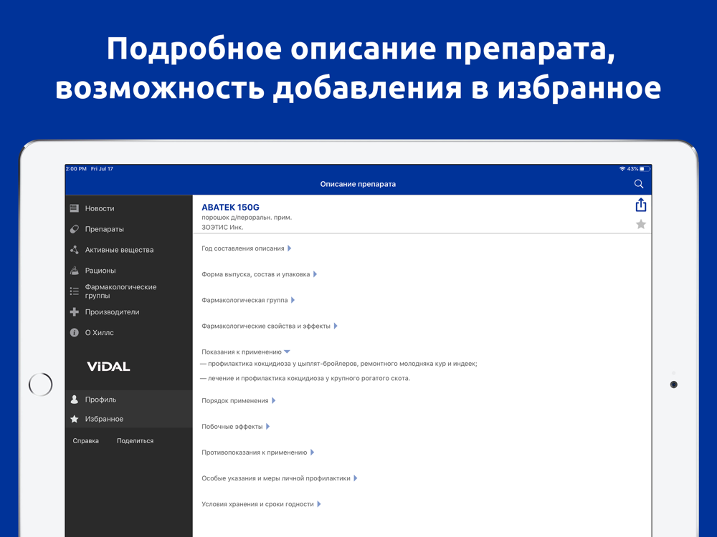Tap the share icon for АВАТЕК 150G
Screen dimensions: 717x537
click(x=640, y=205)
